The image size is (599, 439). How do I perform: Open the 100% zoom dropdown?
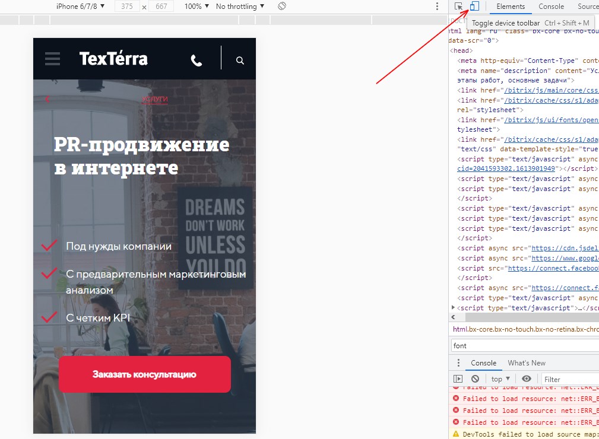point(197,7)
